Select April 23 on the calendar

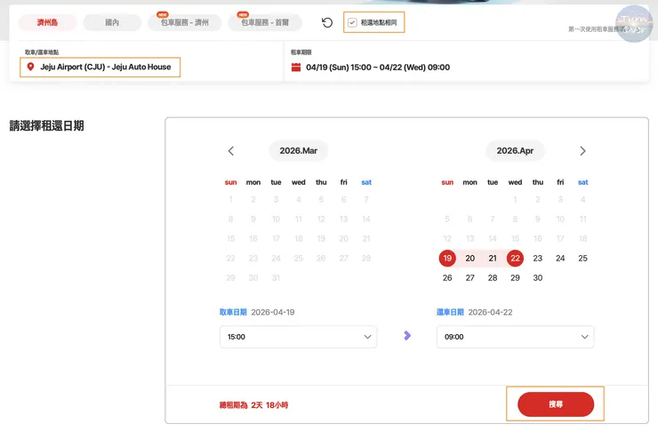pos(537,259)
